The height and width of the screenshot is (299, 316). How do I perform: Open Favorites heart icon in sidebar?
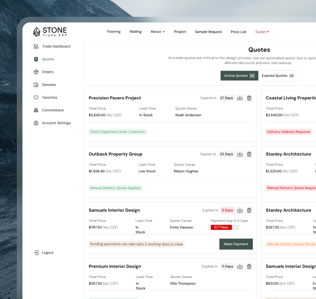click(36, 98)
